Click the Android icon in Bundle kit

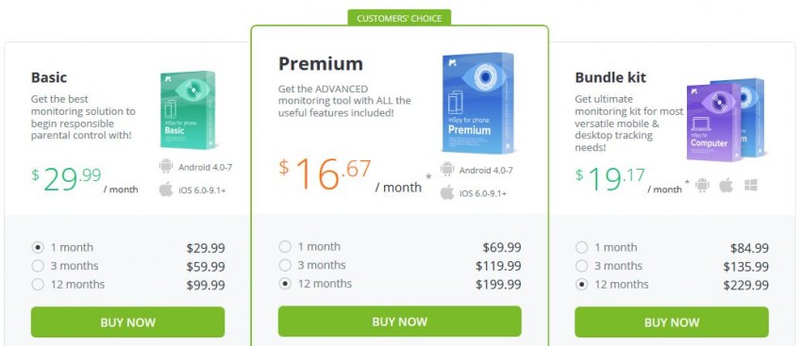[702, 186]
